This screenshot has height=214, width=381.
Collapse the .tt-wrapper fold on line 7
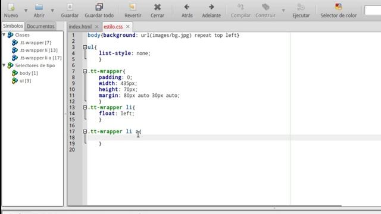85,71
